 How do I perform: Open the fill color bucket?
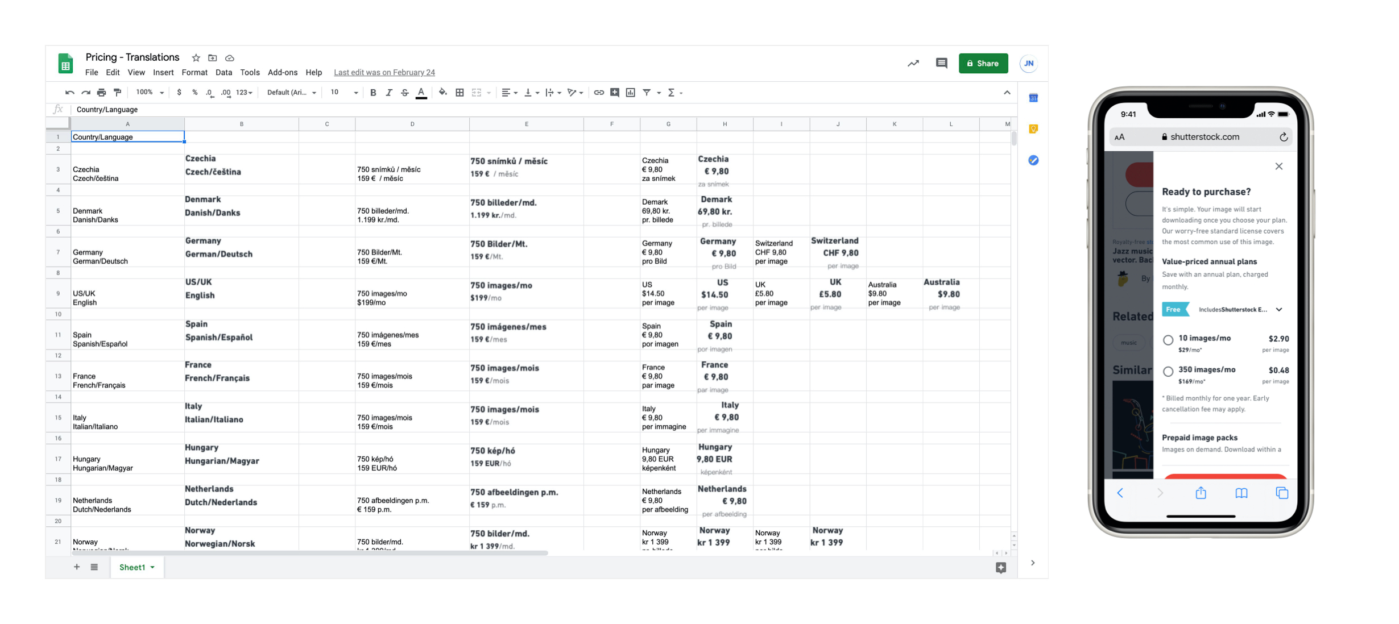(442, 93)
